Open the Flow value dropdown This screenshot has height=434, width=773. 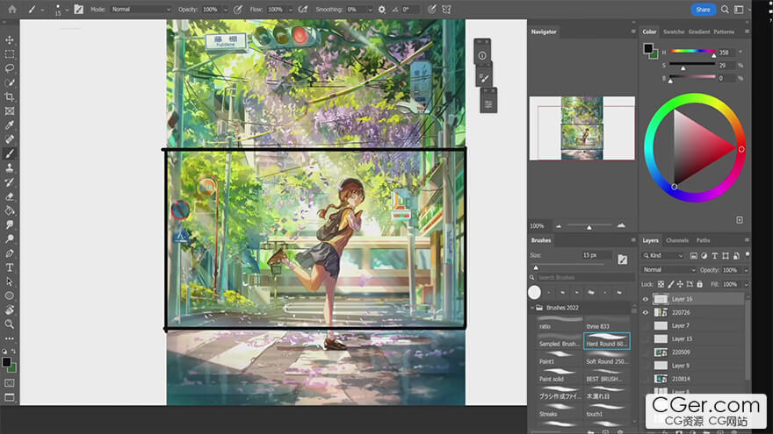pyautogui.click(x=291, y=10)
